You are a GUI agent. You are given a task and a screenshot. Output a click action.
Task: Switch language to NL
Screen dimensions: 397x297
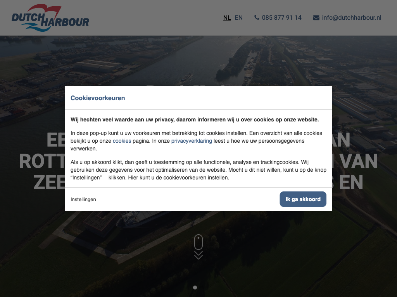[227, 18]
